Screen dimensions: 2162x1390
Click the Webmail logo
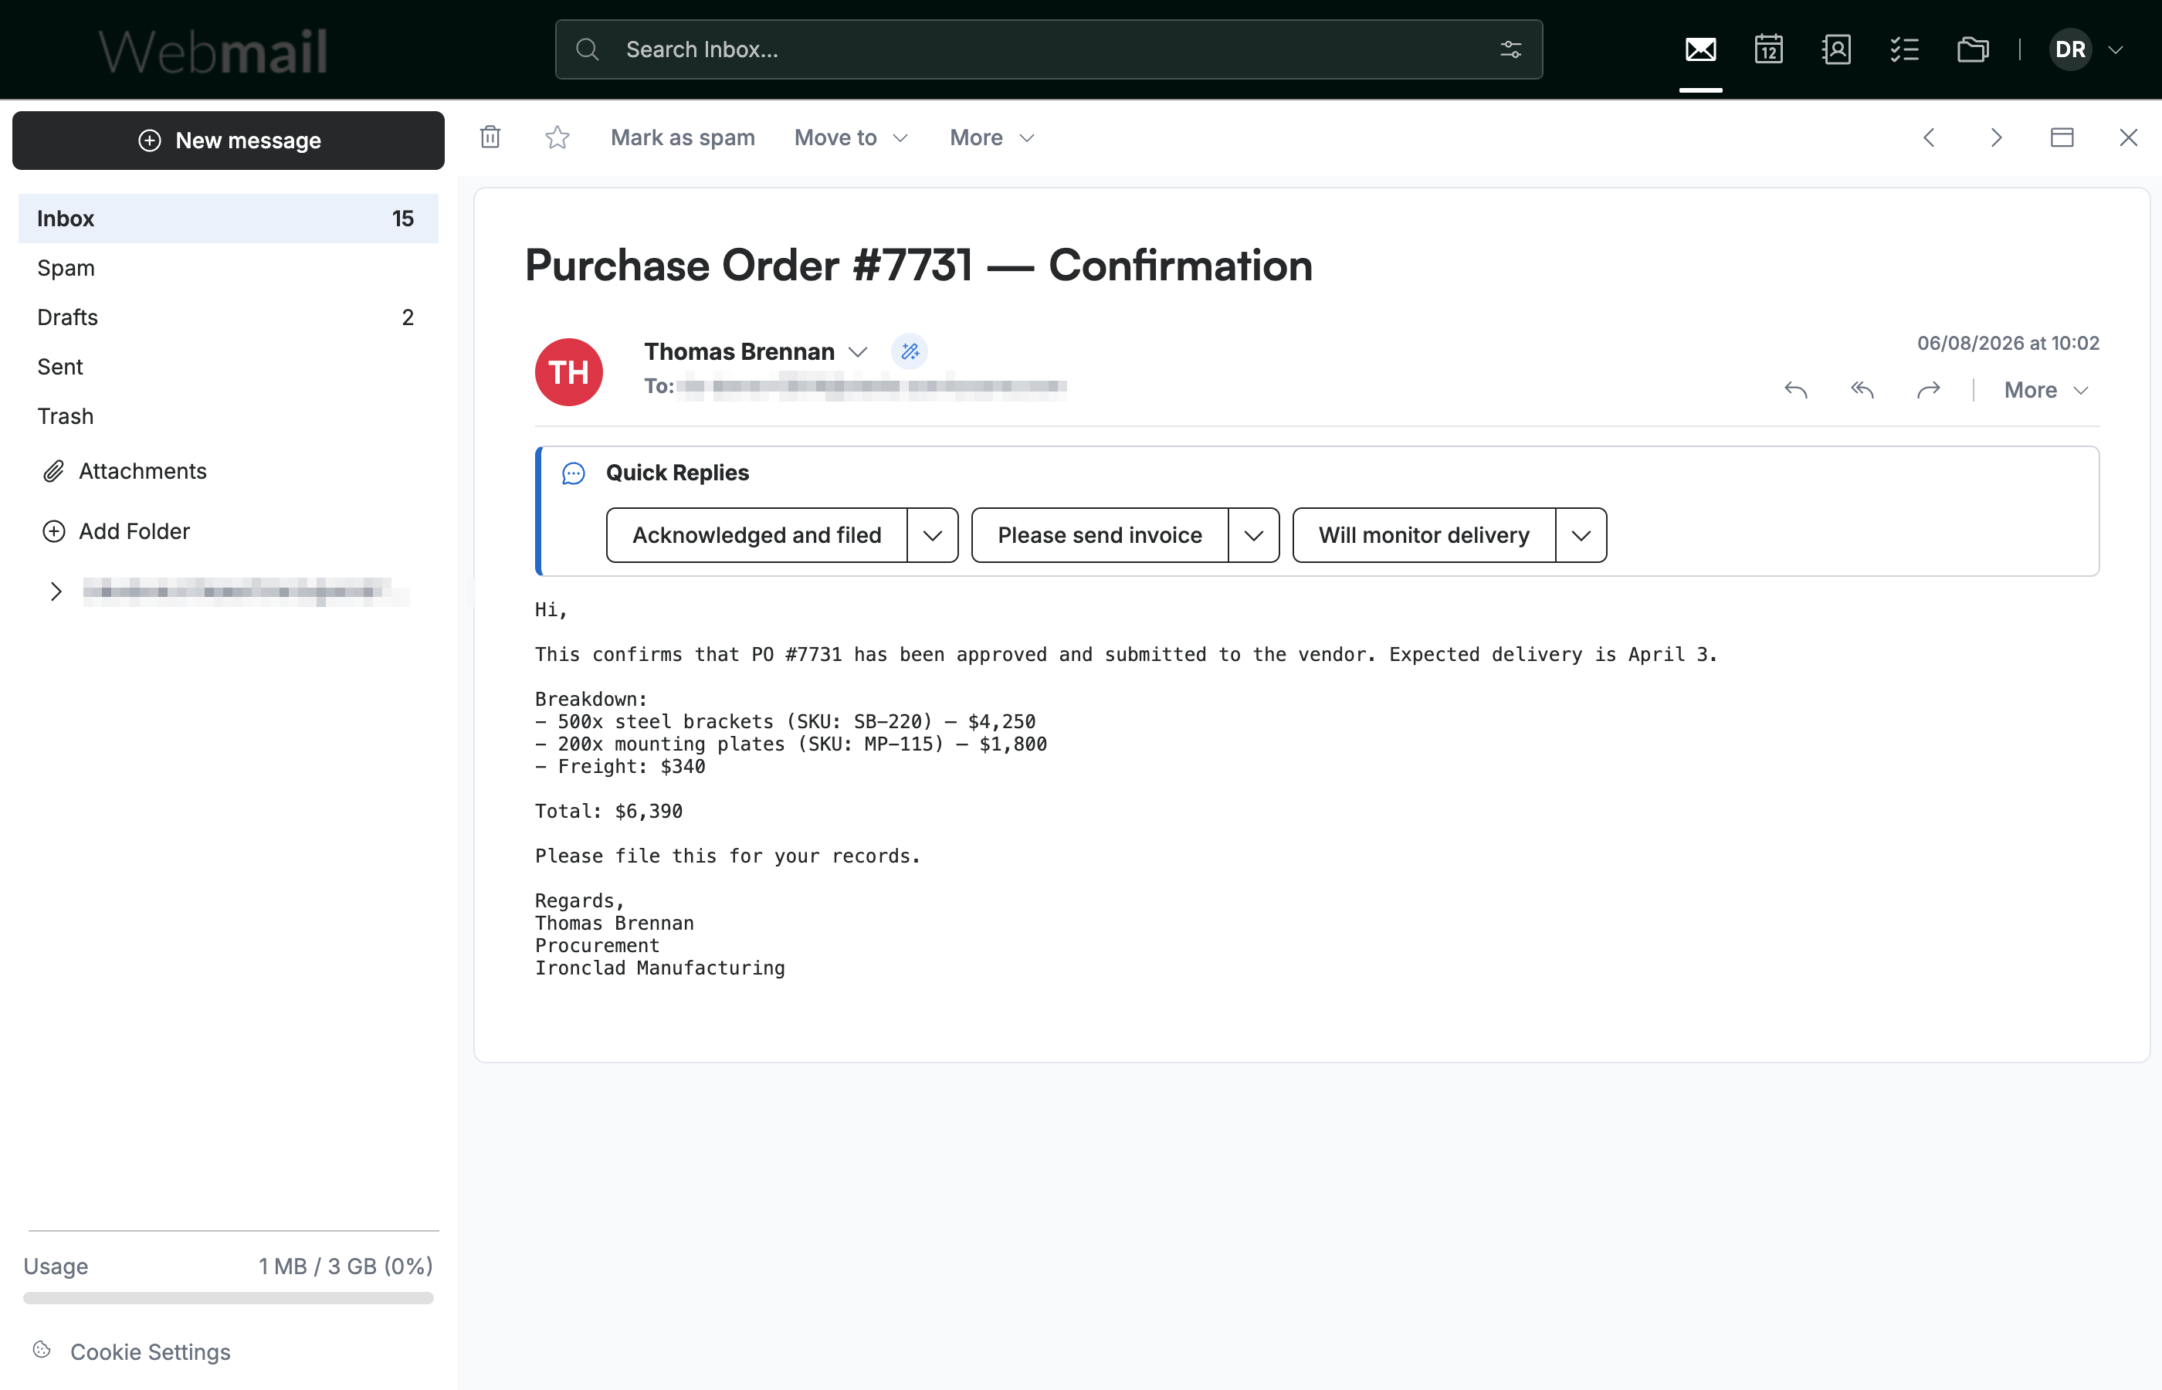coord(213,50)
